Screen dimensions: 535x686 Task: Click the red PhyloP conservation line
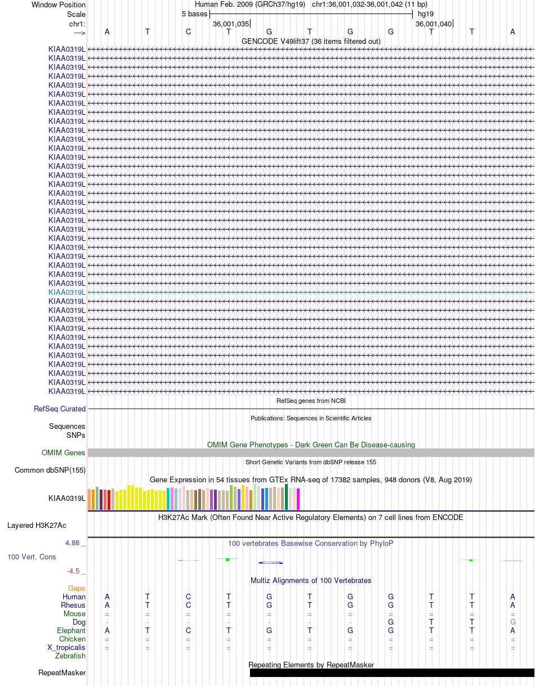pos(512,561)
